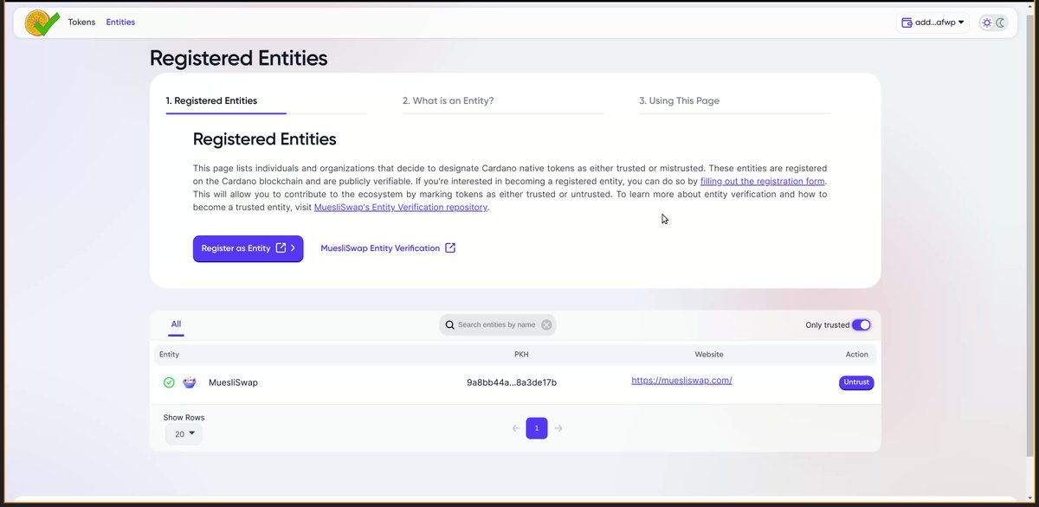Image resolution: width=1039 pixels, height=507 pixels.
Task: Click the external link icon after MuesliSwap Entity Verification
Action: coord(450,248)
